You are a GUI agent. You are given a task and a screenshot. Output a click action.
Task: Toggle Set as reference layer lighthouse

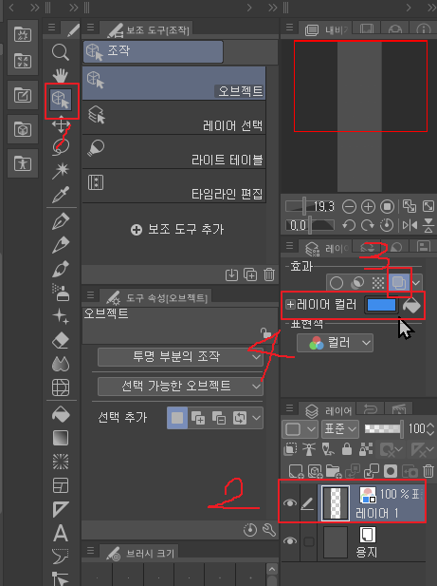pos(309,449)
